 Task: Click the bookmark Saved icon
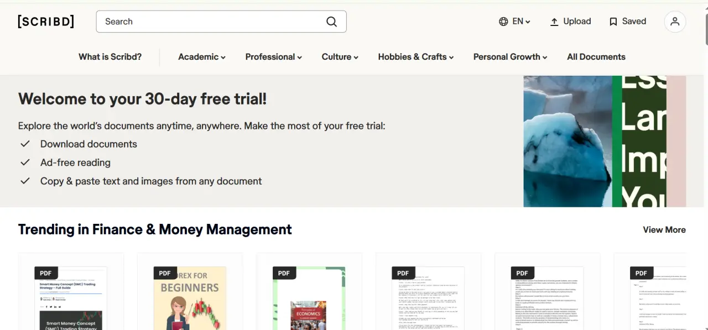click(613, 22)
